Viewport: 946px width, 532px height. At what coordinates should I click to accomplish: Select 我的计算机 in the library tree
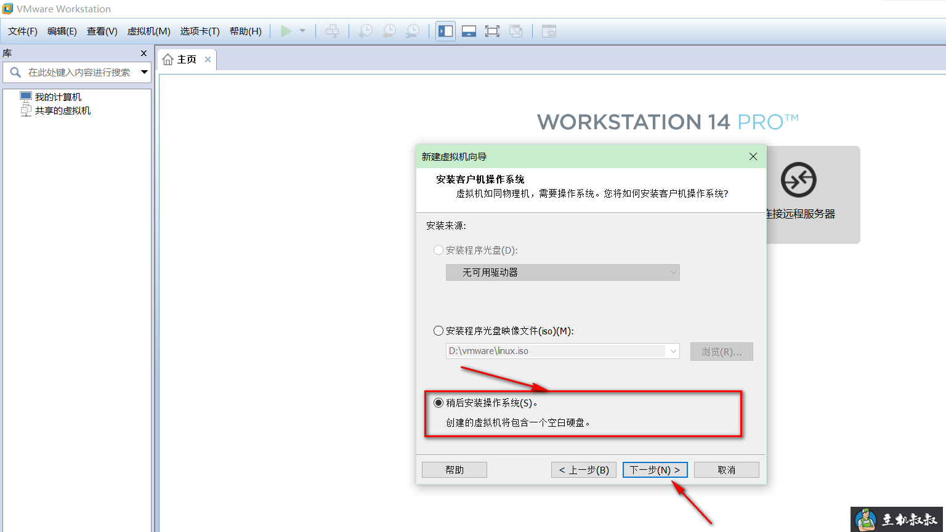pyautogui.click(x=58, y=97)
